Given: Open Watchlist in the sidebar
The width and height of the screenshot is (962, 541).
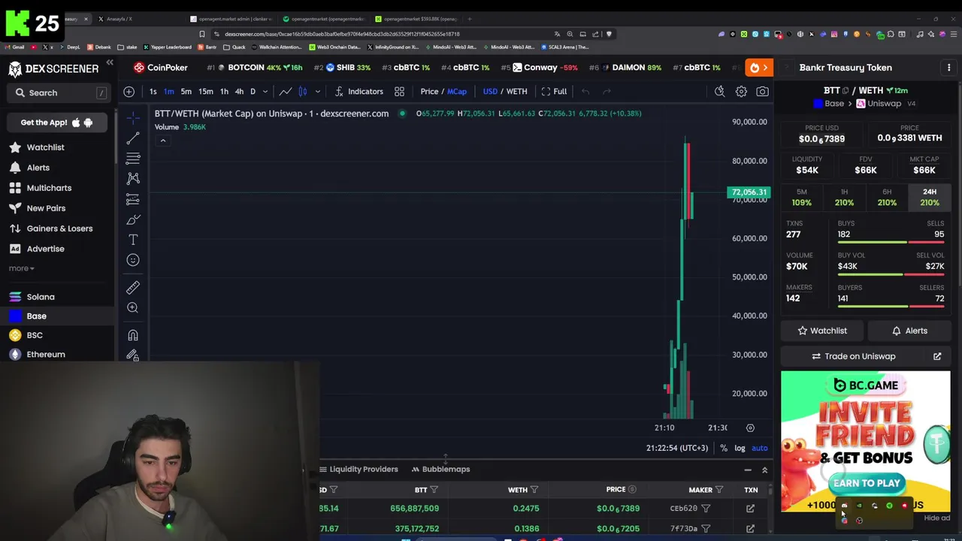Looking at the screenshot, I should tap(45, 147).
